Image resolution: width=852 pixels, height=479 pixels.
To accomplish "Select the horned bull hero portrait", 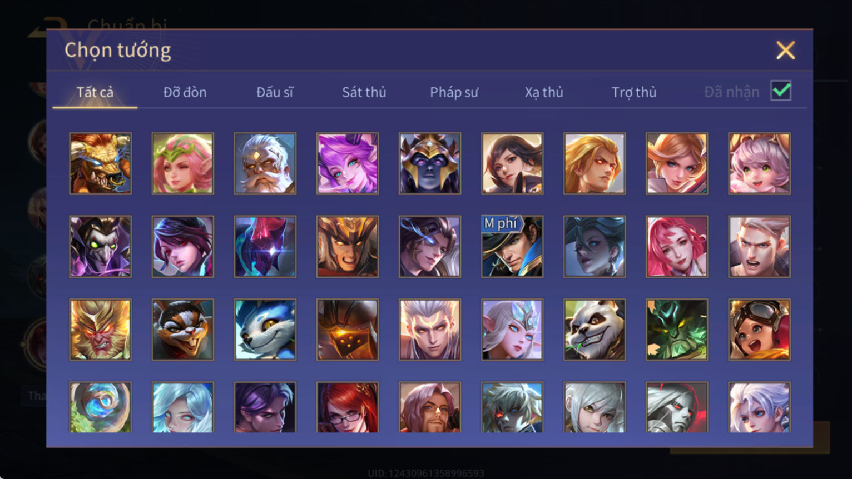I will pyautogui.click(x=101, y=163).
